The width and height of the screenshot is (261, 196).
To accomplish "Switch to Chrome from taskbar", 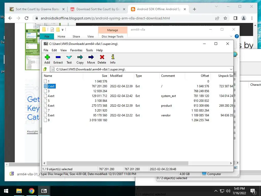I will pyautogui.click(x=31, y=191).
